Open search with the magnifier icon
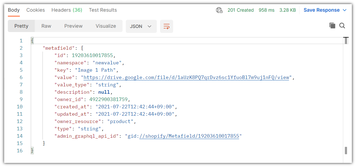356x167 pixels. click(x=342, y=25)
